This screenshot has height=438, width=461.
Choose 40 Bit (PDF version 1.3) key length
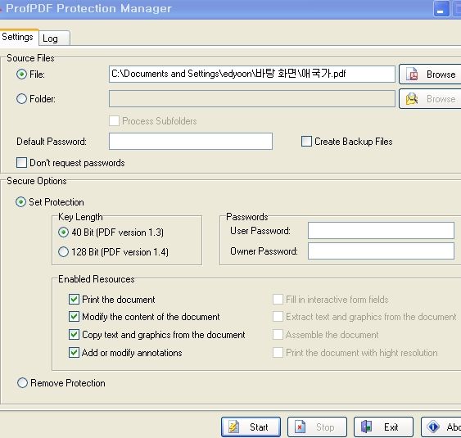click(63, 233)
